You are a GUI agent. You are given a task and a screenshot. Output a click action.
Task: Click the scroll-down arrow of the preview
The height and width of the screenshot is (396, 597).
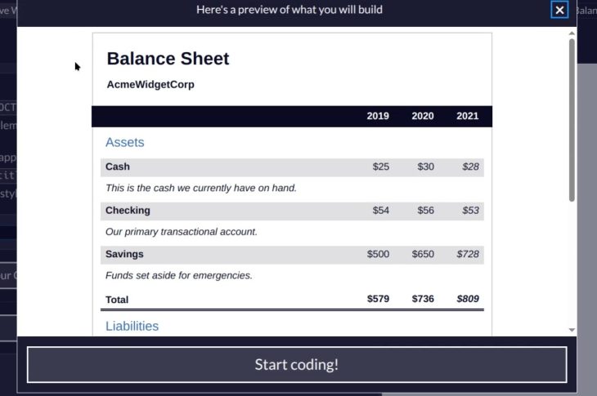tap(572, 330)
